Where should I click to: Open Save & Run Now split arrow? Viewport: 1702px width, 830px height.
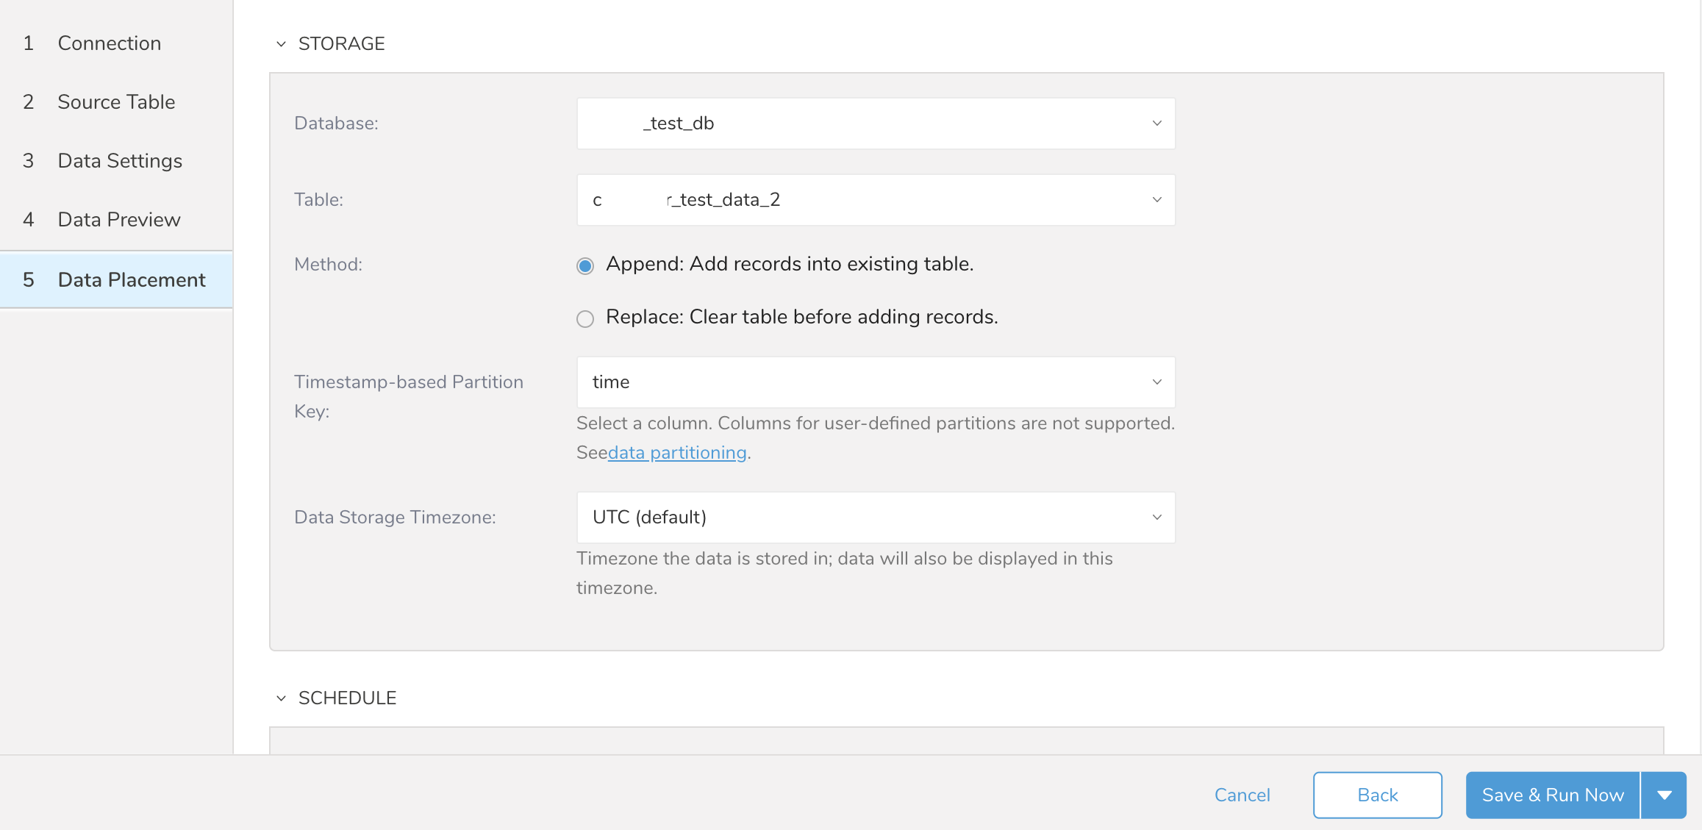click(1665, 795)
